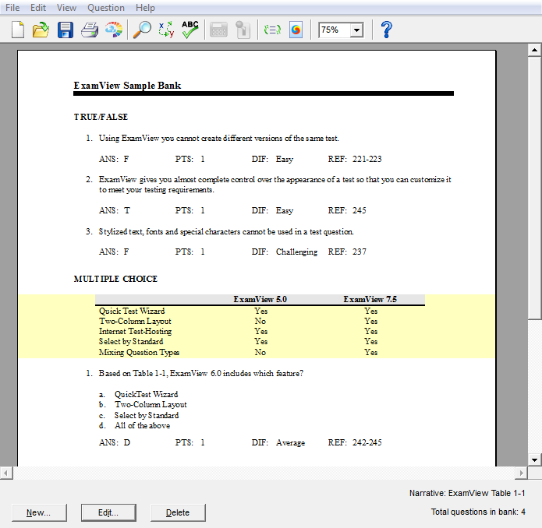Click 'Internet Test-Hosting' table row
This screenshot has width=542, height=528.
pyautogui.click(x=260, y=331)
